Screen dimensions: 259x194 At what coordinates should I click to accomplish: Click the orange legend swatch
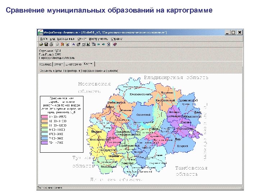point(44,121)
